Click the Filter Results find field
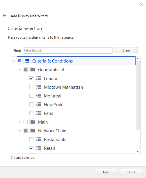Image resolution: width=146 pixels, height=178 pixels. 68,50
